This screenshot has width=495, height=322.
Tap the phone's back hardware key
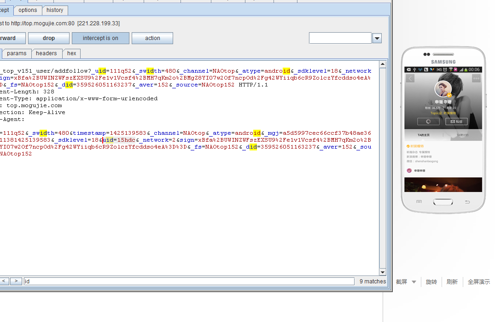[x=467, y=201]
